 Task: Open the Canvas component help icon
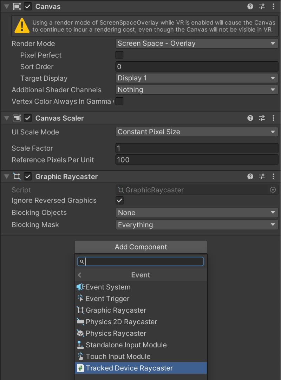[x=250, y=6]
